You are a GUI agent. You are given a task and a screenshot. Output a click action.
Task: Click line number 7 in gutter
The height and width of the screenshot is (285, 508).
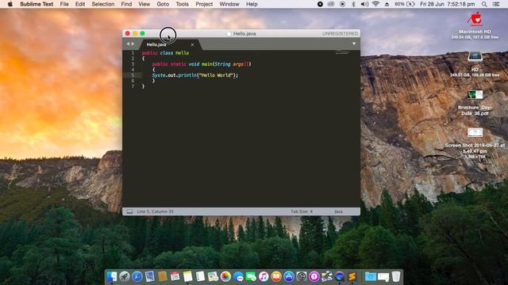[133, 86]
